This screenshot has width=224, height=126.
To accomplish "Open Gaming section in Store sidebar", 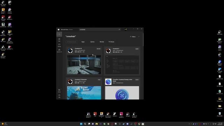I will pyautogui.click(x=59, y=45).
